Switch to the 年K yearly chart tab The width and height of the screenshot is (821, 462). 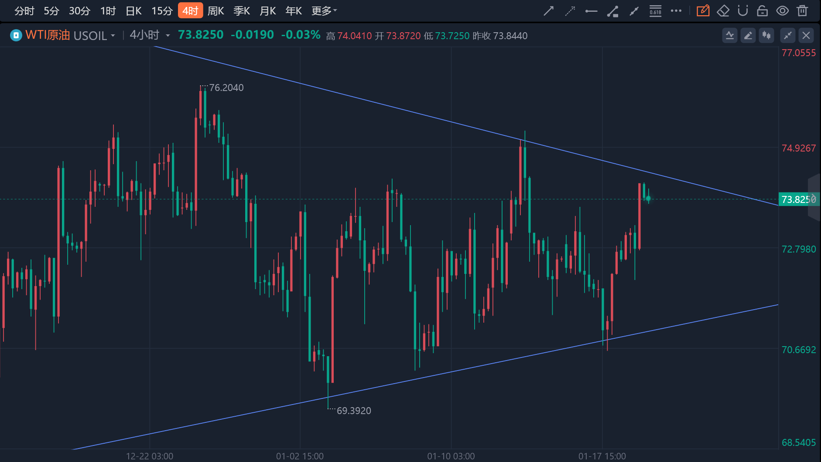click(x=294, y=11)
